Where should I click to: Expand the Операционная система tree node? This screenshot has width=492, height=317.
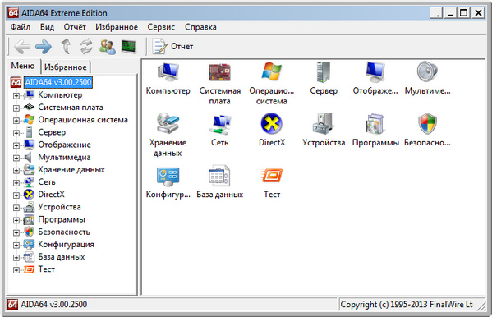[16, 121]
